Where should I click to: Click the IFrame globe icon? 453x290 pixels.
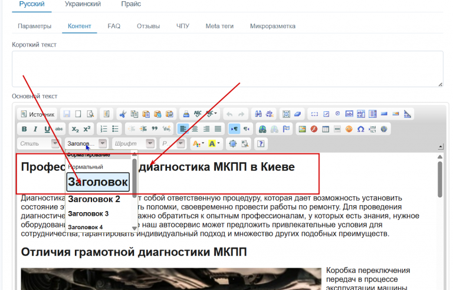384,129
